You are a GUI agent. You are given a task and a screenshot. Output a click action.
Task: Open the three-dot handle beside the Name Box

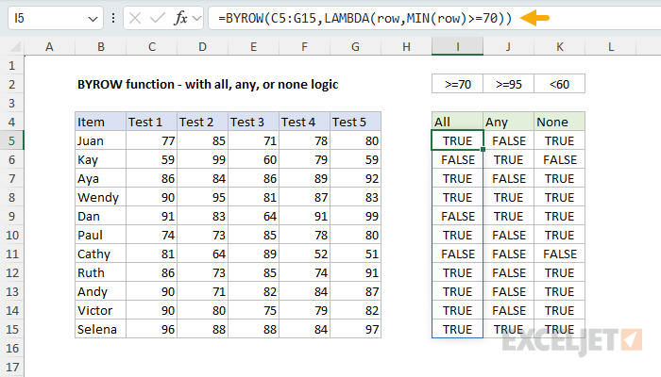113,18
